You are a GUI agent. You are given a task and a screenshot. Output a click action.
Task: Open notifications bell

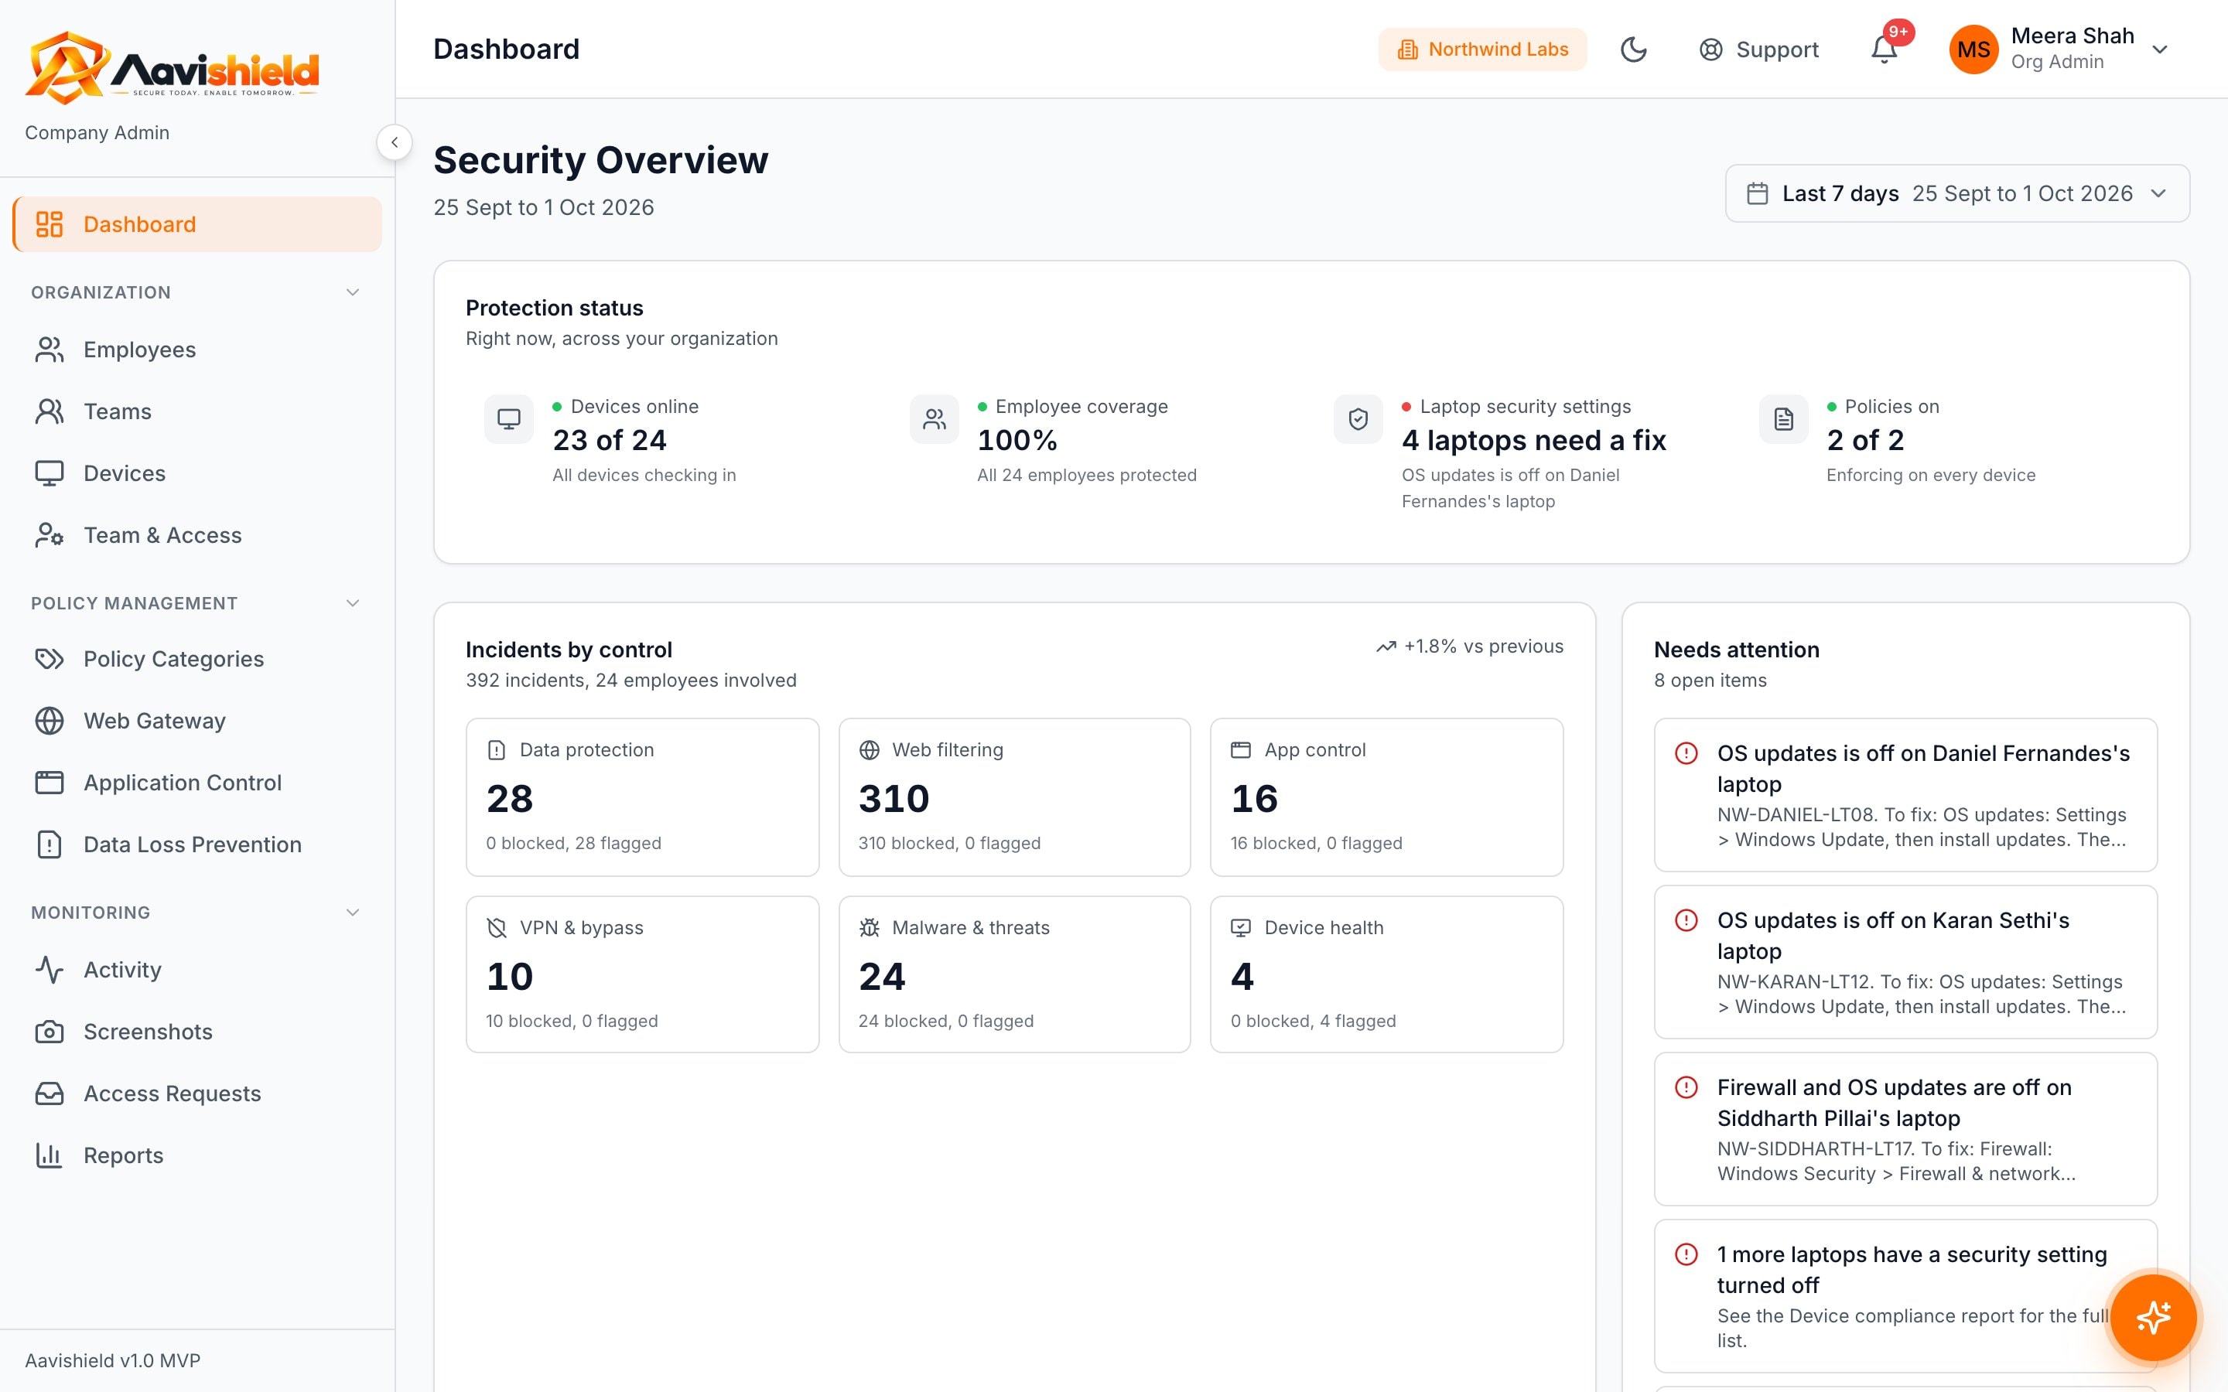1884,49
